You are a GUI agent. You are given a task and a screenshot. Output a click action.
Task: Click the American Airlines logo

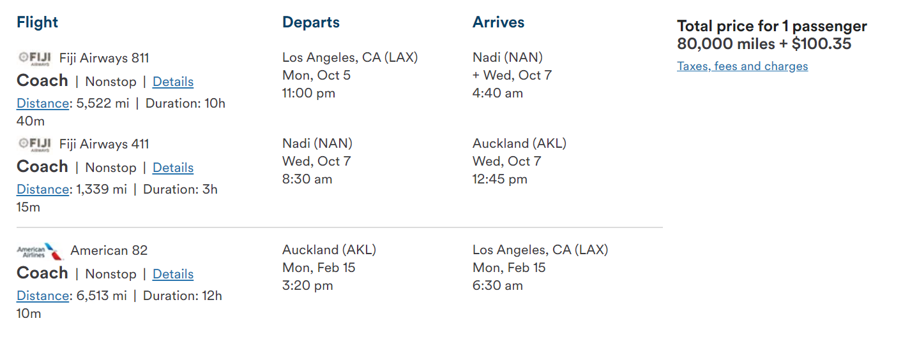point(40,251)
